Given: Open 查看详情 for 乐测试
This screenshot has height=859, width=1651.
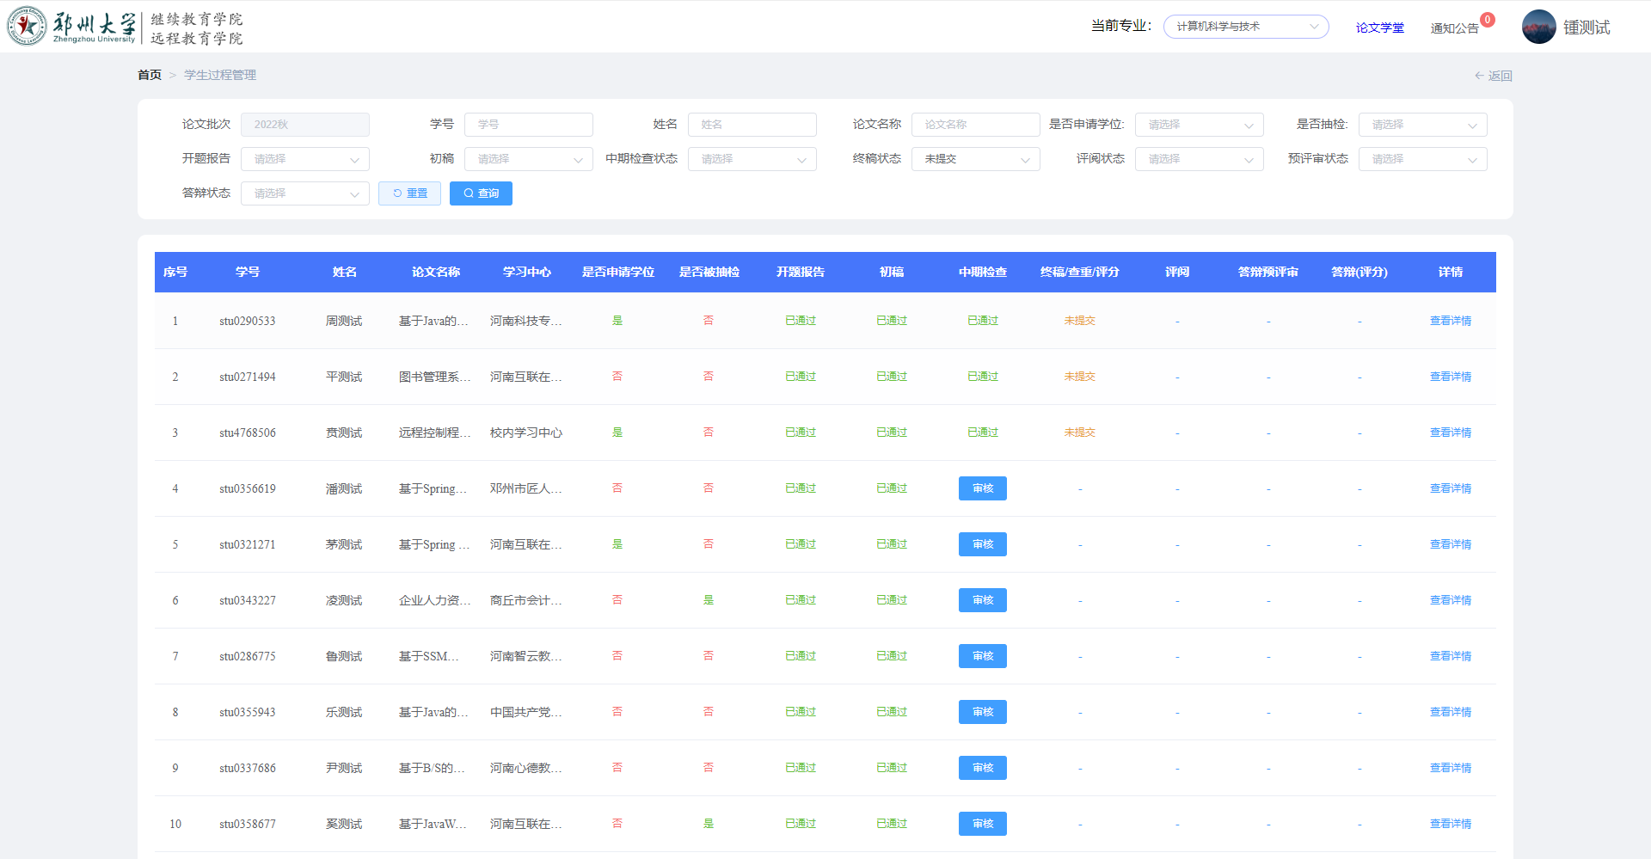Looking at the screenshot, I should (x=1450, y=712).
